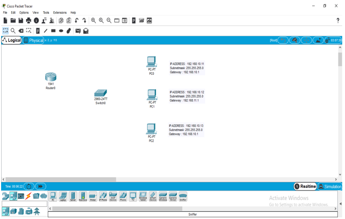Click the Fast Forward Time button
The width and height of the screenshot is (345, 219).
(41, 187)
